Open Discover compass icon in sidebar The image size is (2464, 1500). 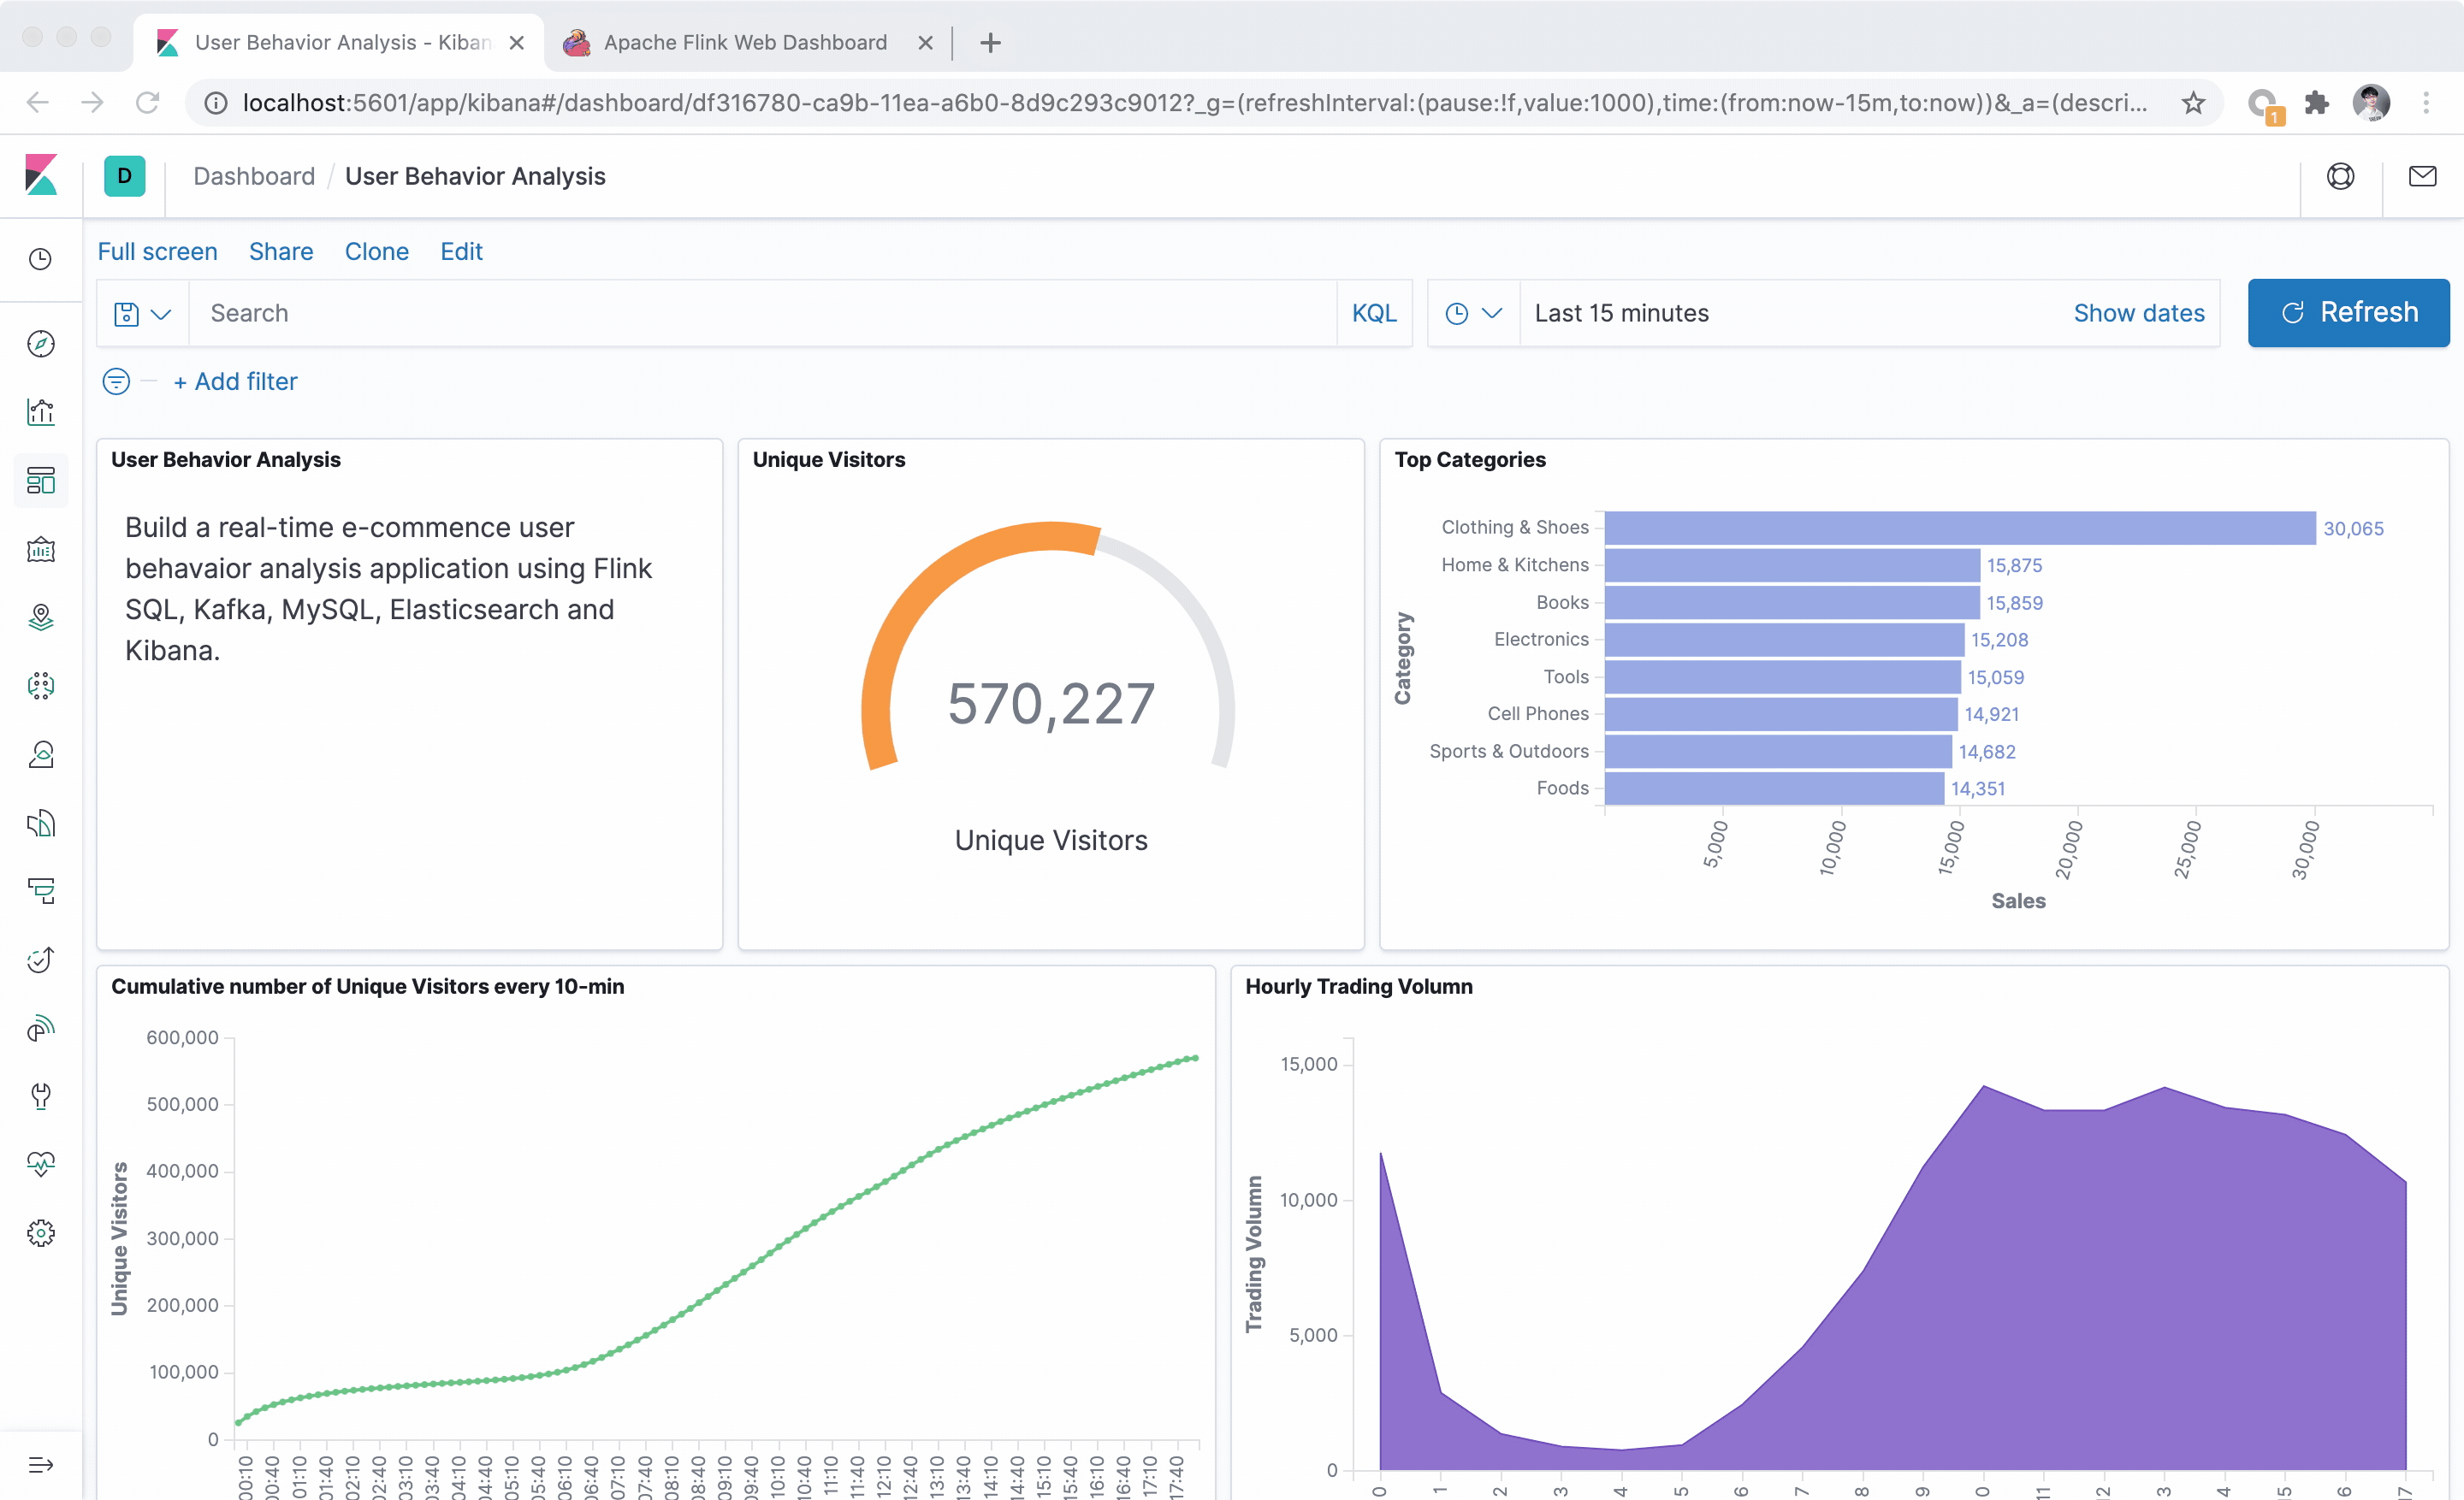coord(41,344)
